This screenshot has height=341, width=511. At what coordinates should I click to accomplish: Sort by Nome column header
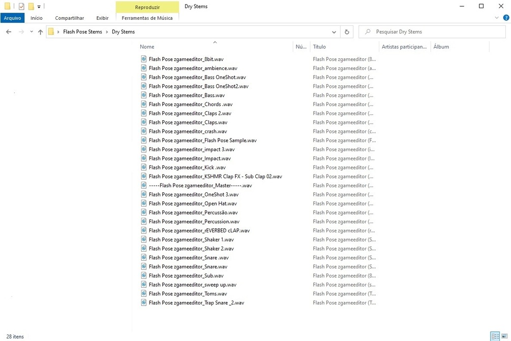click(x=147, y=47)
